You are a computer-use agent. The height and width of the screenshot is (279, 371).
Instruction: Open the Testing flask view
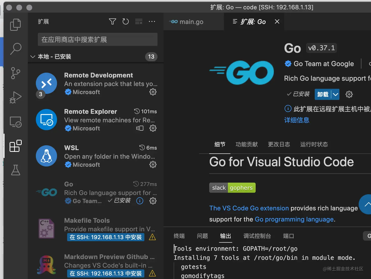coord(15,170)
